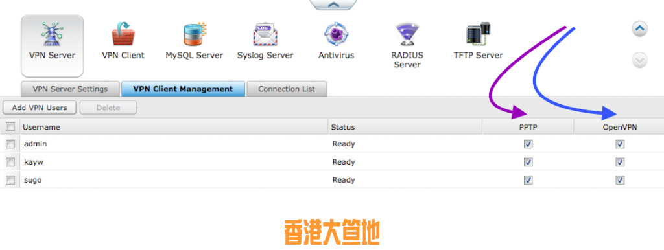Uncheck OpenVPN for admin
The width and height of the screenshot is (664, 250).
(620, 144)
